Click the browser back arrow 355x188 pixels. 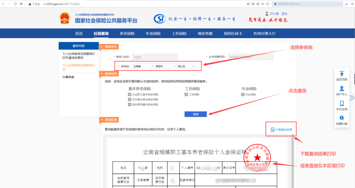[x=3, y=4]
